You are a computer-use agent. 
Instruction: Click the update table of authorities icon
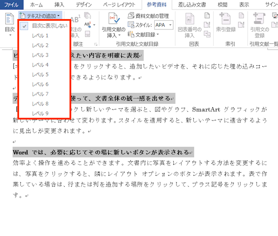point(275,25)
